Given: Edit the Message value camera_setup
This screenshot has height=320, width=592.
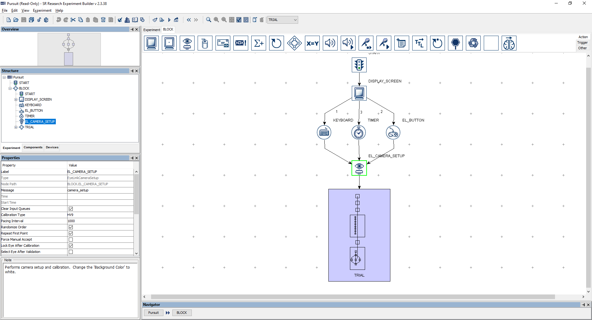Looking at the screenshot, I should click(x=100, y=190).
